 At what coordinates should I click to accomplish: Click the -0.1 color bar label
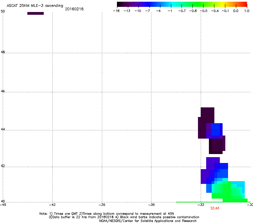pos(225,11)
